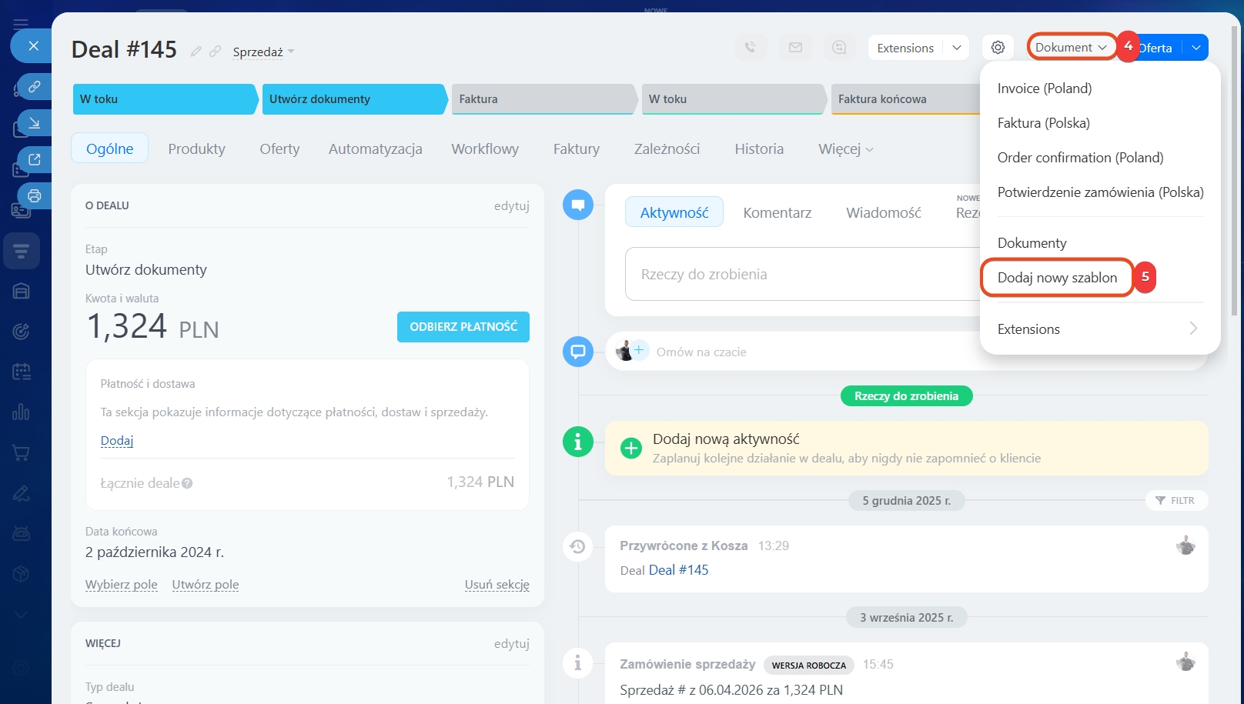
Task: Open settings gear icon next to Extensions
Action: (998, 48)
